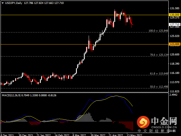Image resolution: width=181 pixels, height=136 pixels.
Task: Click the 14 Feb 2022 date label
Action: (62, 135)
